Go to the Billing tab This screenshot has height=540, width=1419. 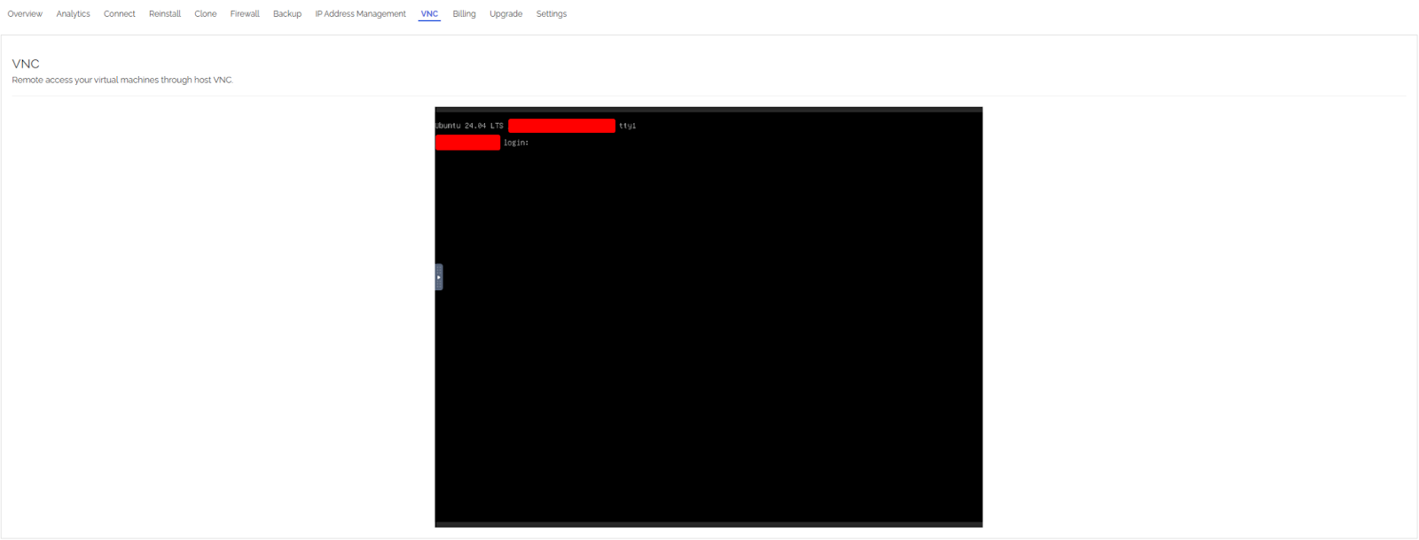(x=464, y=14)
